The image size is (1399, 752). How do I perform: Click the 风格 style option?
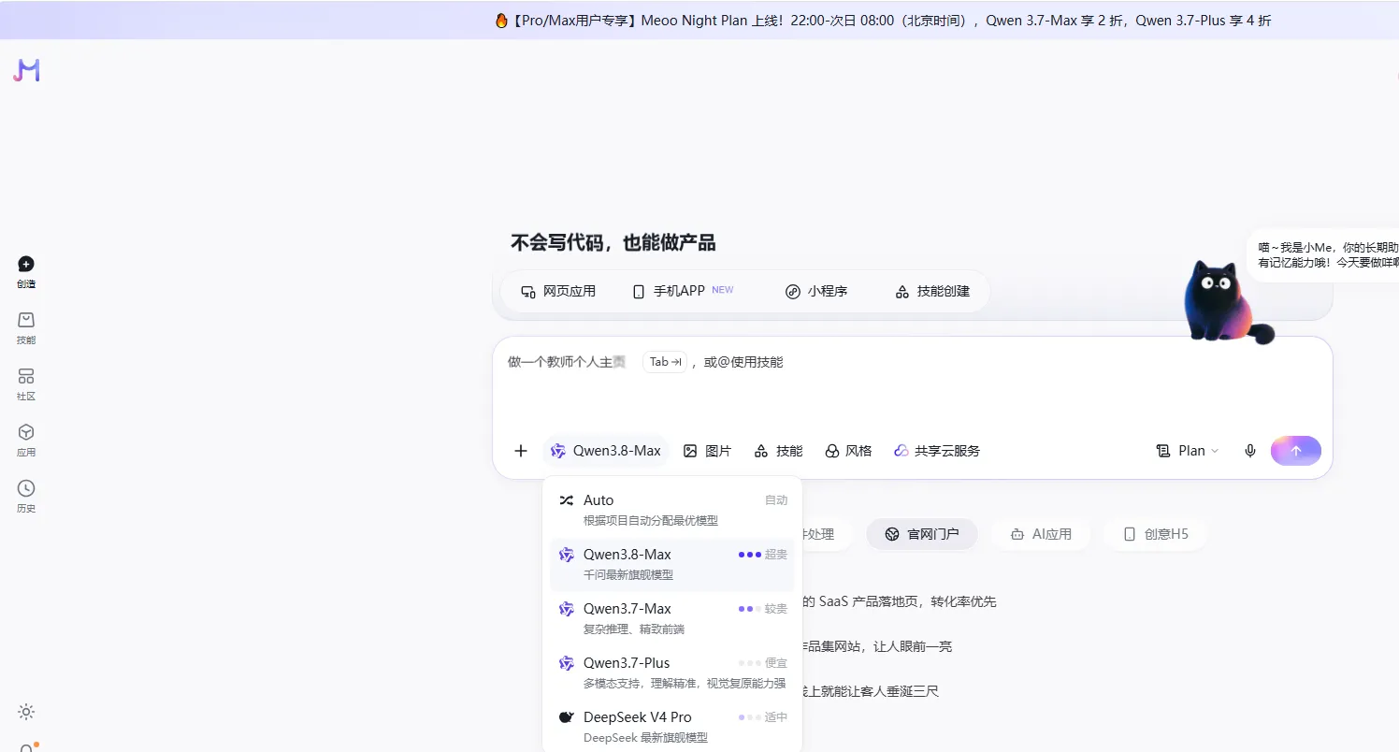(848, 451)
